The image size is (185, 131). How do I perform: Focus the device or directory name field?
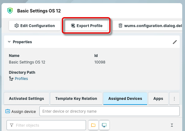[110, 111]
